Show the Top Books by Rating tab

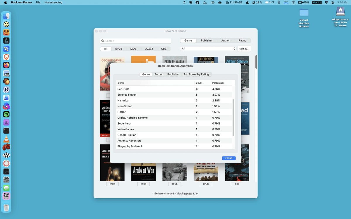pyautogui.click(x=196, y=74)
